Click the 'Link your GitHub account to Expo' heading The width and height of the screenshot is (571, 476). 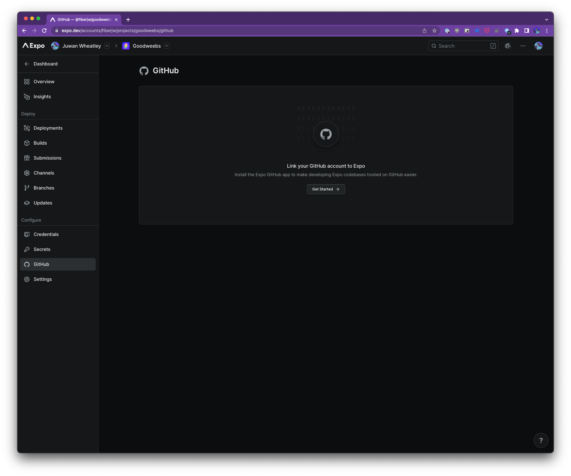click(326, 166)
